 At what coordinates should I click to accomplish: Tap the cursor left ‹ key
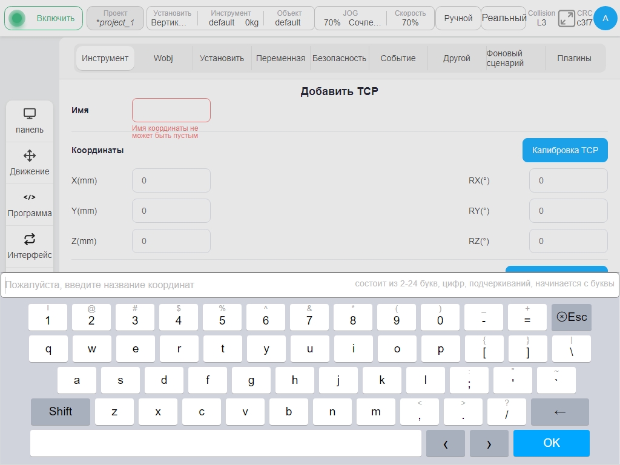(446, 443)
